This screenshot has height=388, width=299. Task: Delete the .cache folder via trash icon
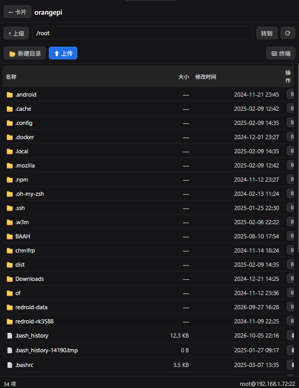[291, 108]
